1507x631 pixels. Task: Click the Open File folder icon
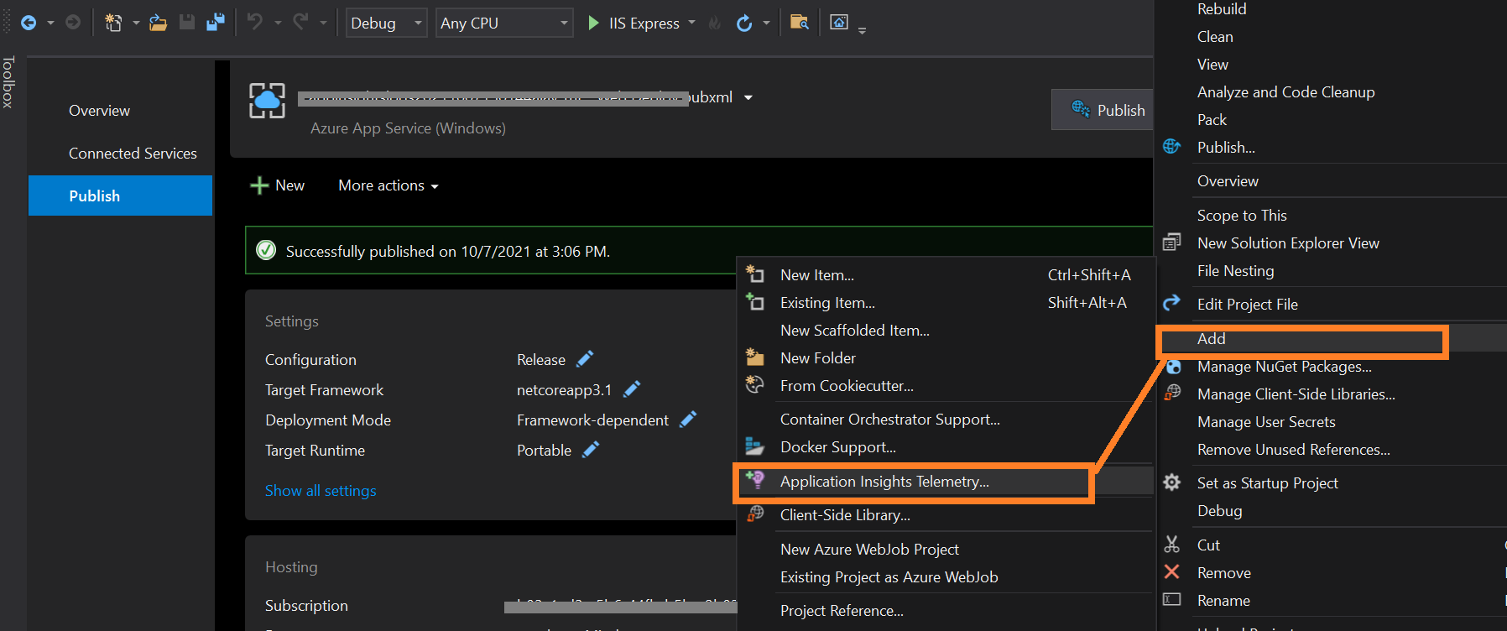coord(158,23)
